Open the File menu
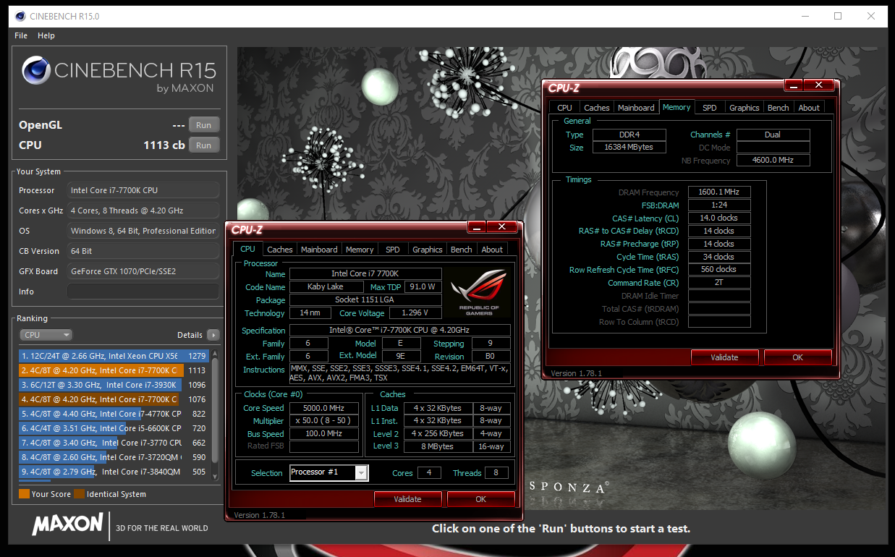 coord(21,35)
